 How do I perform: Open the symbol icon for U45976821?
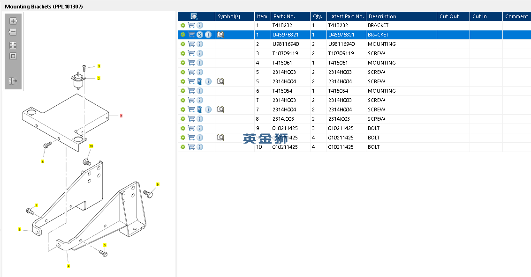220,35
